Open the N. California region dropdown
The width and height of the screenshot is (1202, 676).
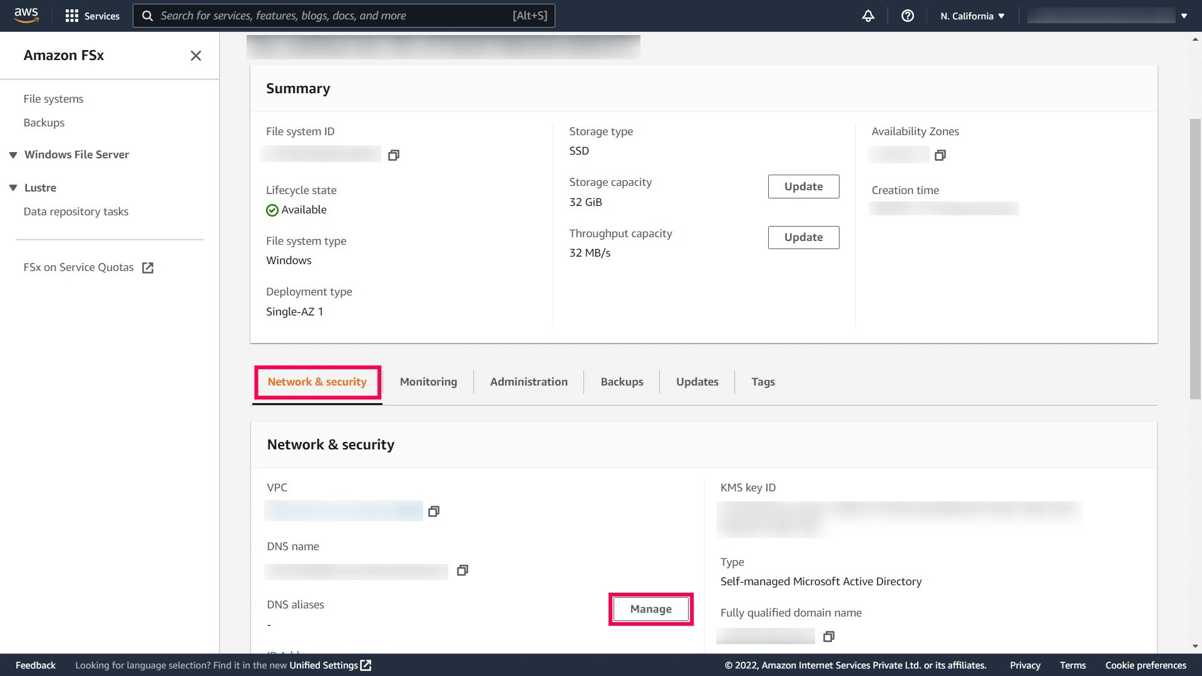[972, 16]
